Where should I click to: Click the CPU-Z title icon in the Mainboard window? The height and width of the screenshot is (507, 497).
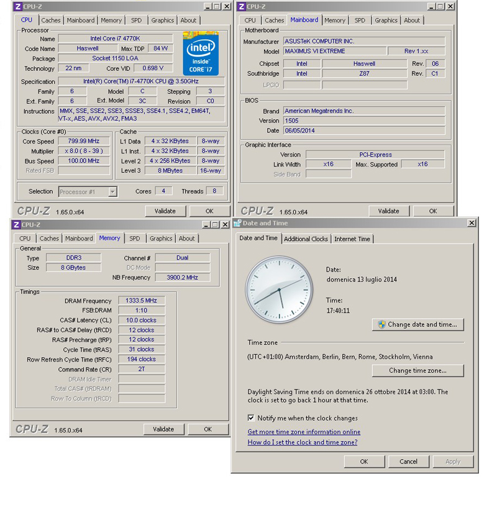click(241, 6)
